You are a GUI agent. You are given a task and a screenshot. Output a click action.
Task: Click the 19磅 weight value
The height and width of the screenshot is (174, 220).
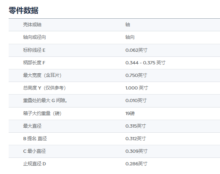130,113
